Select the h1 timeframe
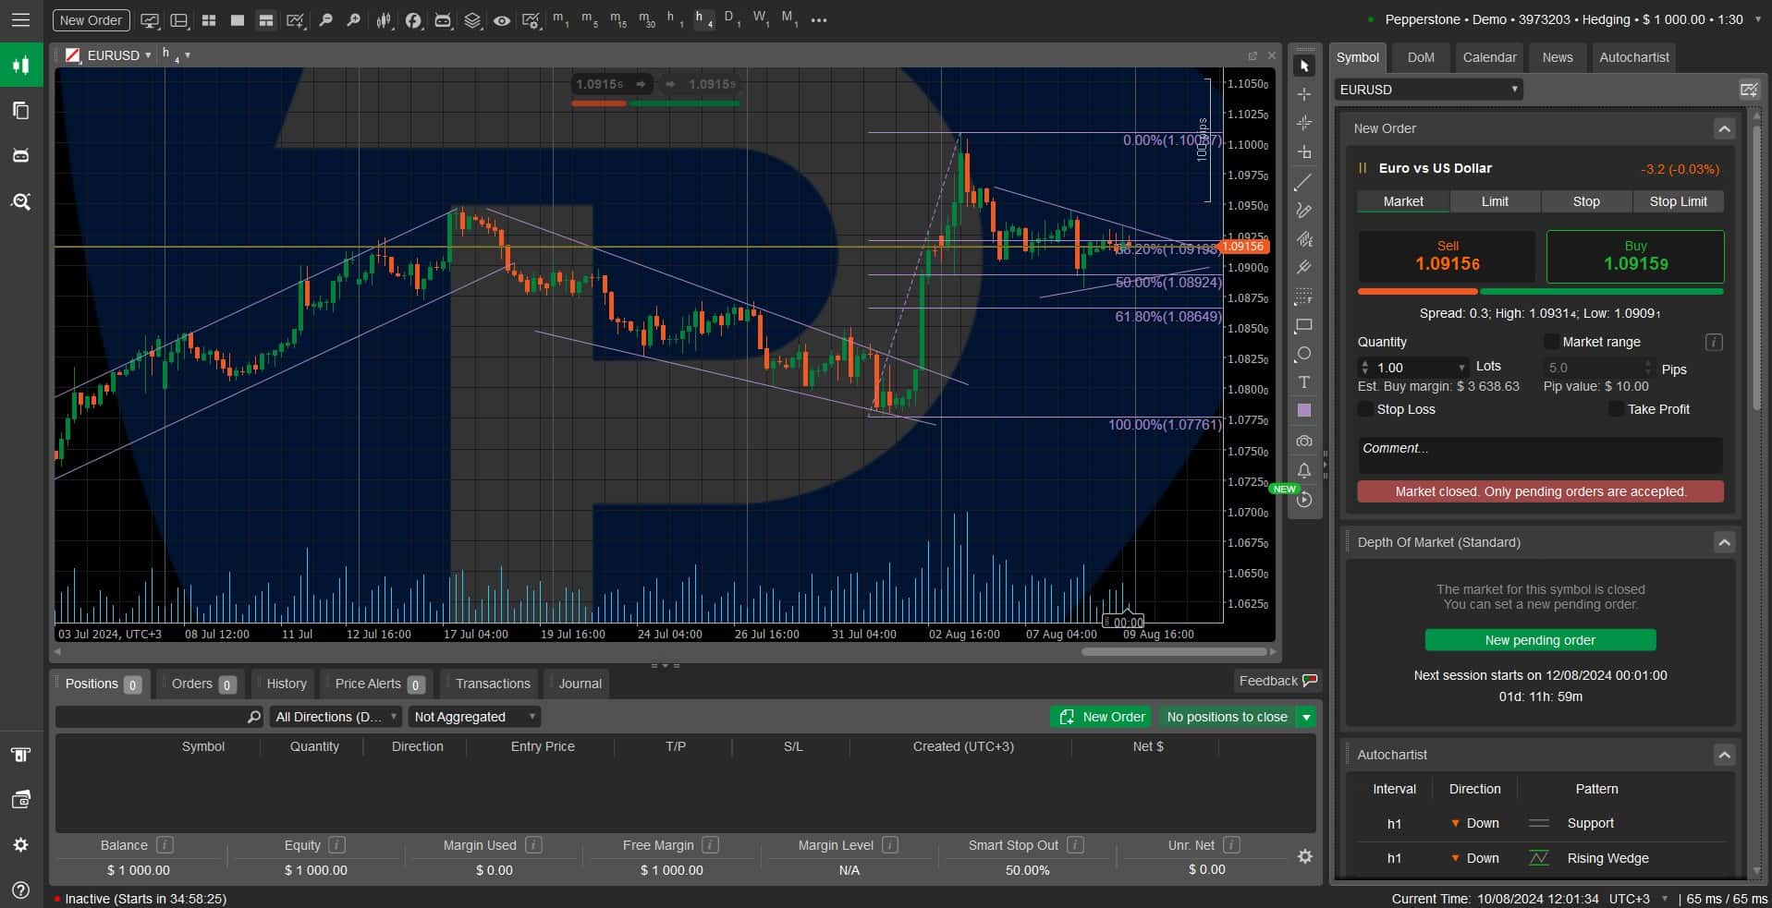This screenshot has height=908, width=1772. 675,19
